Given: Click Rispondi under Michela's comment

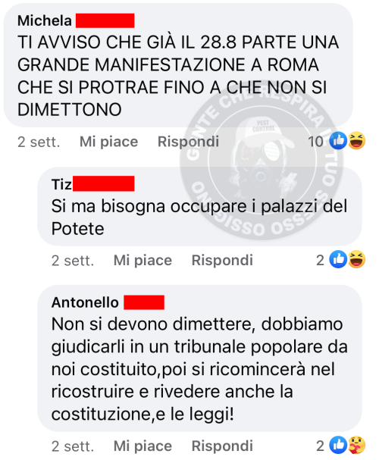Looking at the screenshot, I should [188, 142].
